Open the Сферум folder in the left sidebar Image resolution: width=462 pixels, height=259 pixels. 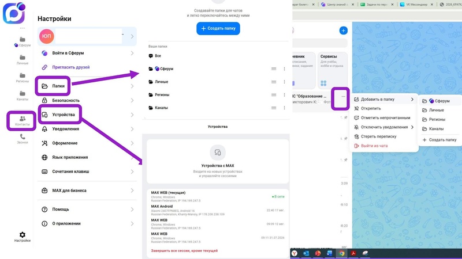(23, 41)
